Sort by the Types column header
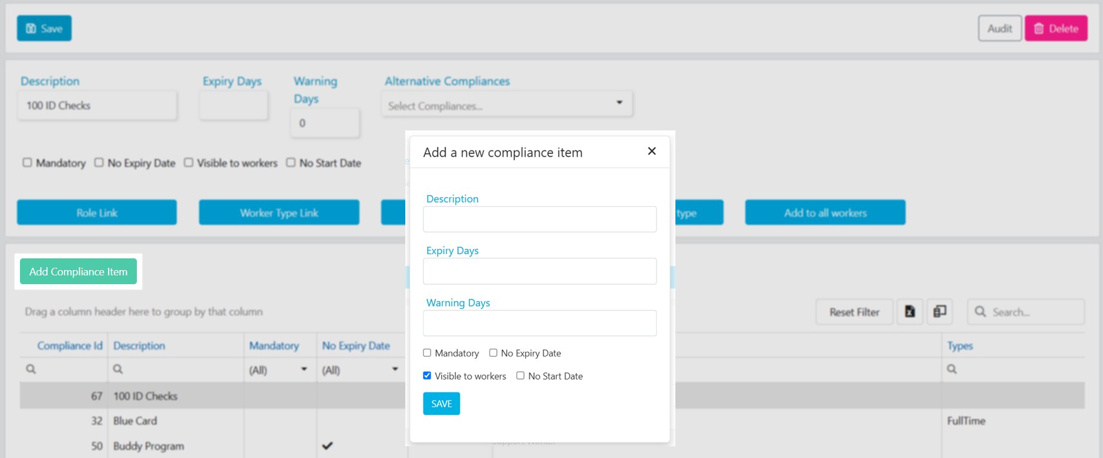Screen dimensions: 1103x458 point(960,346)
